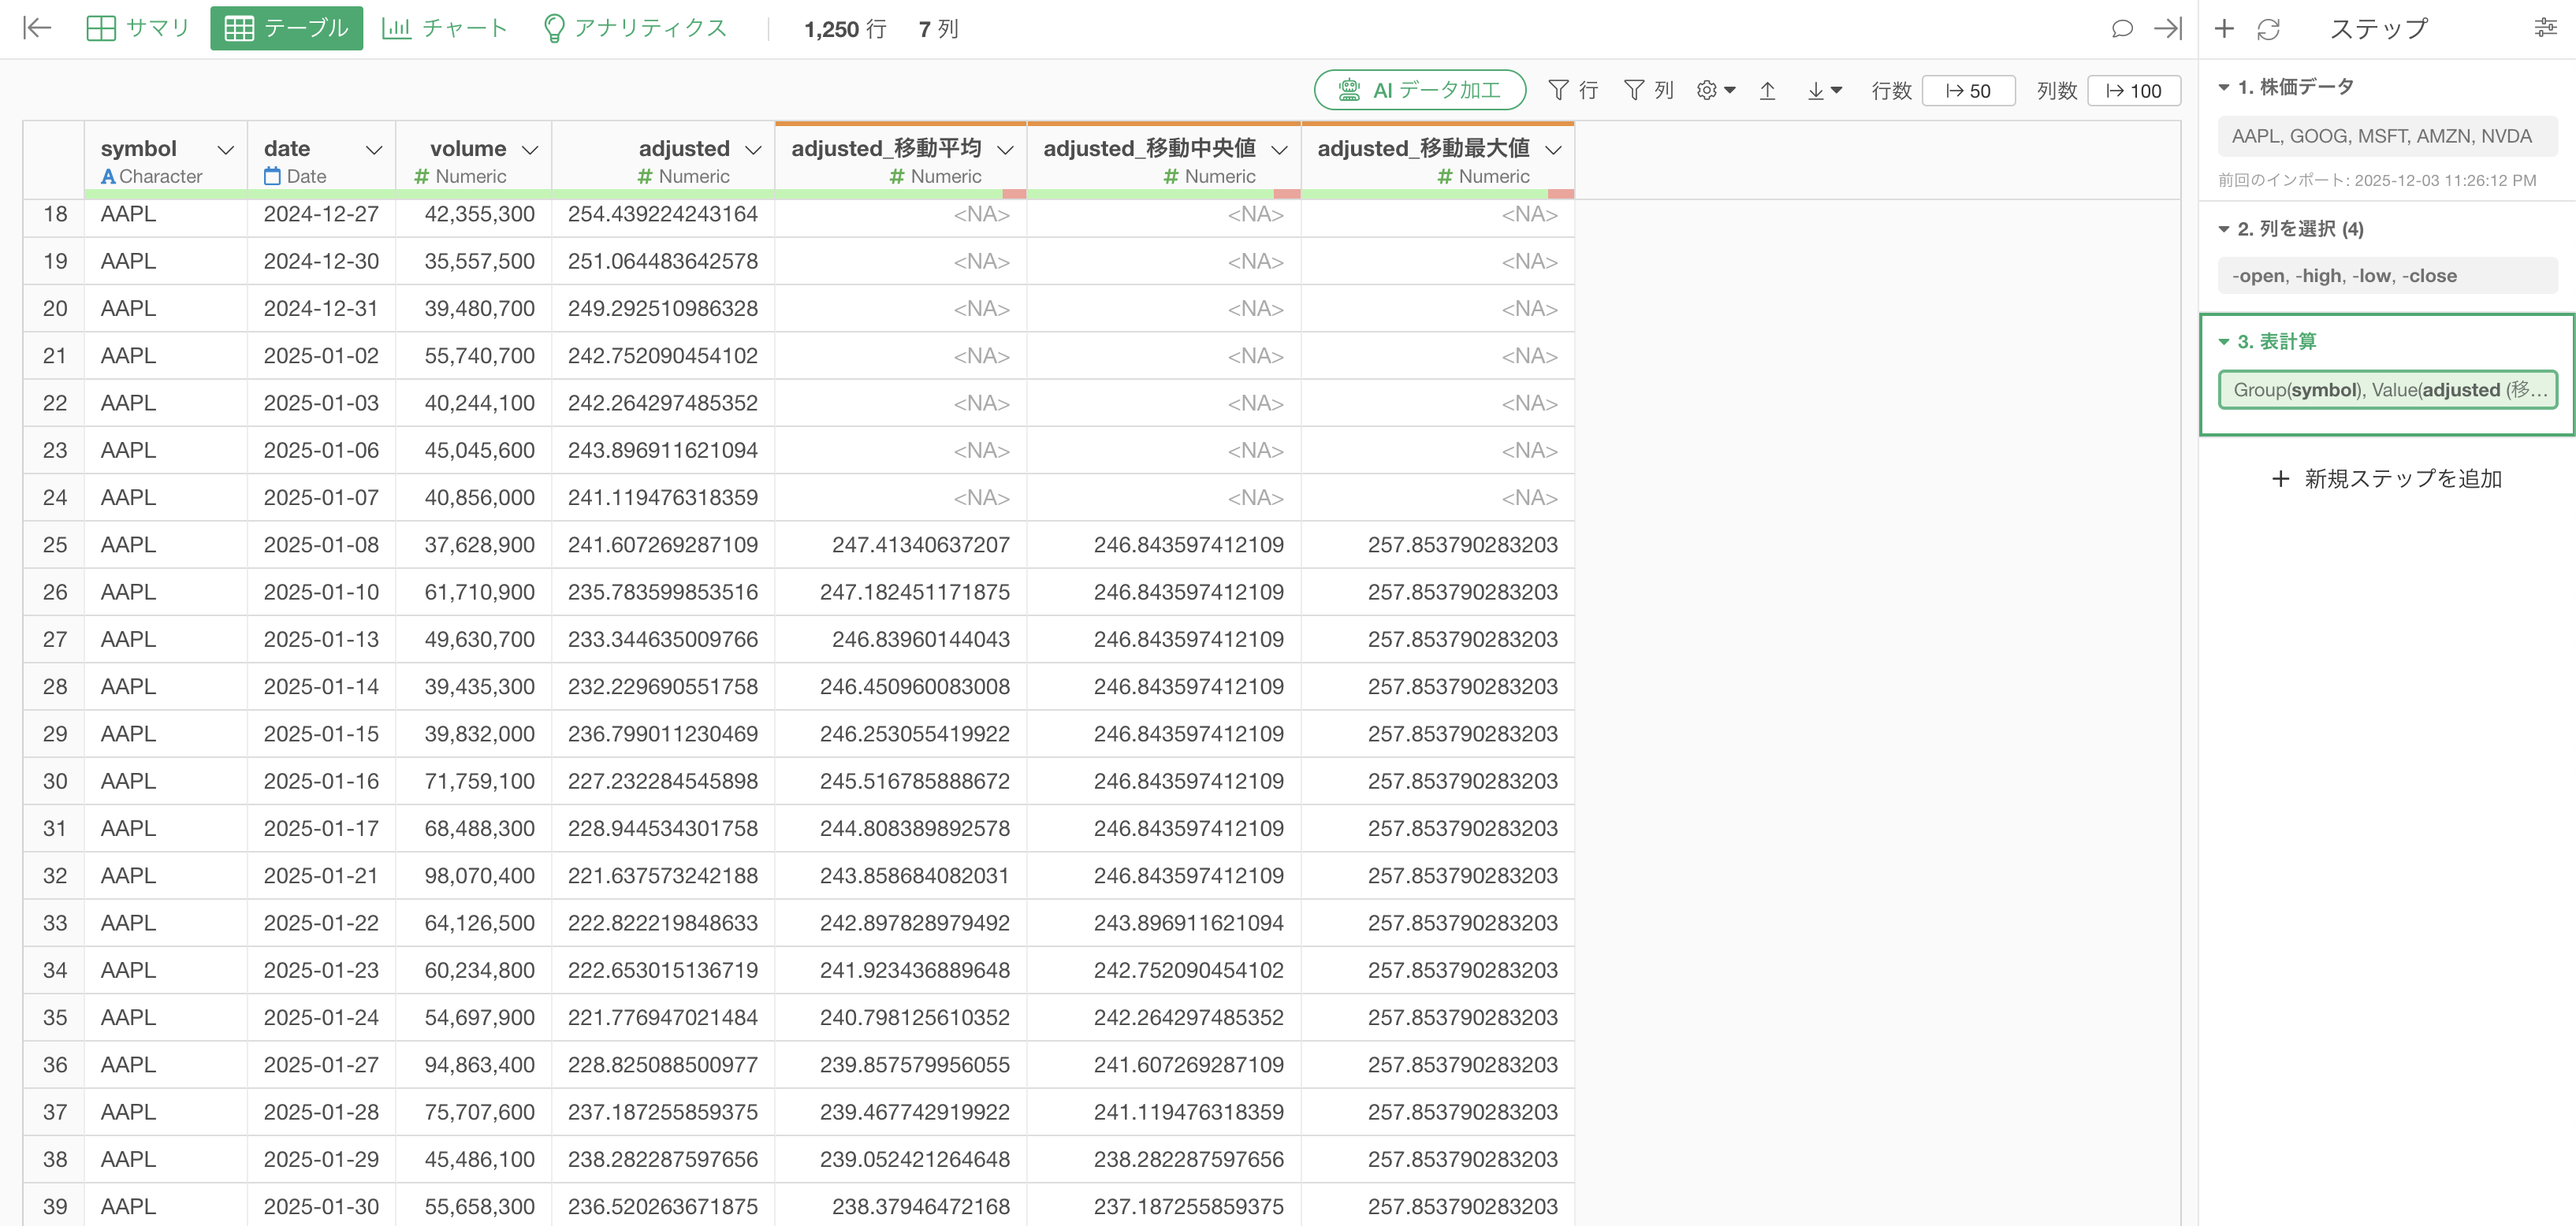The image size is (2576, 1226).
Task: Click the plus icon to add a step
Action: 2224,29
